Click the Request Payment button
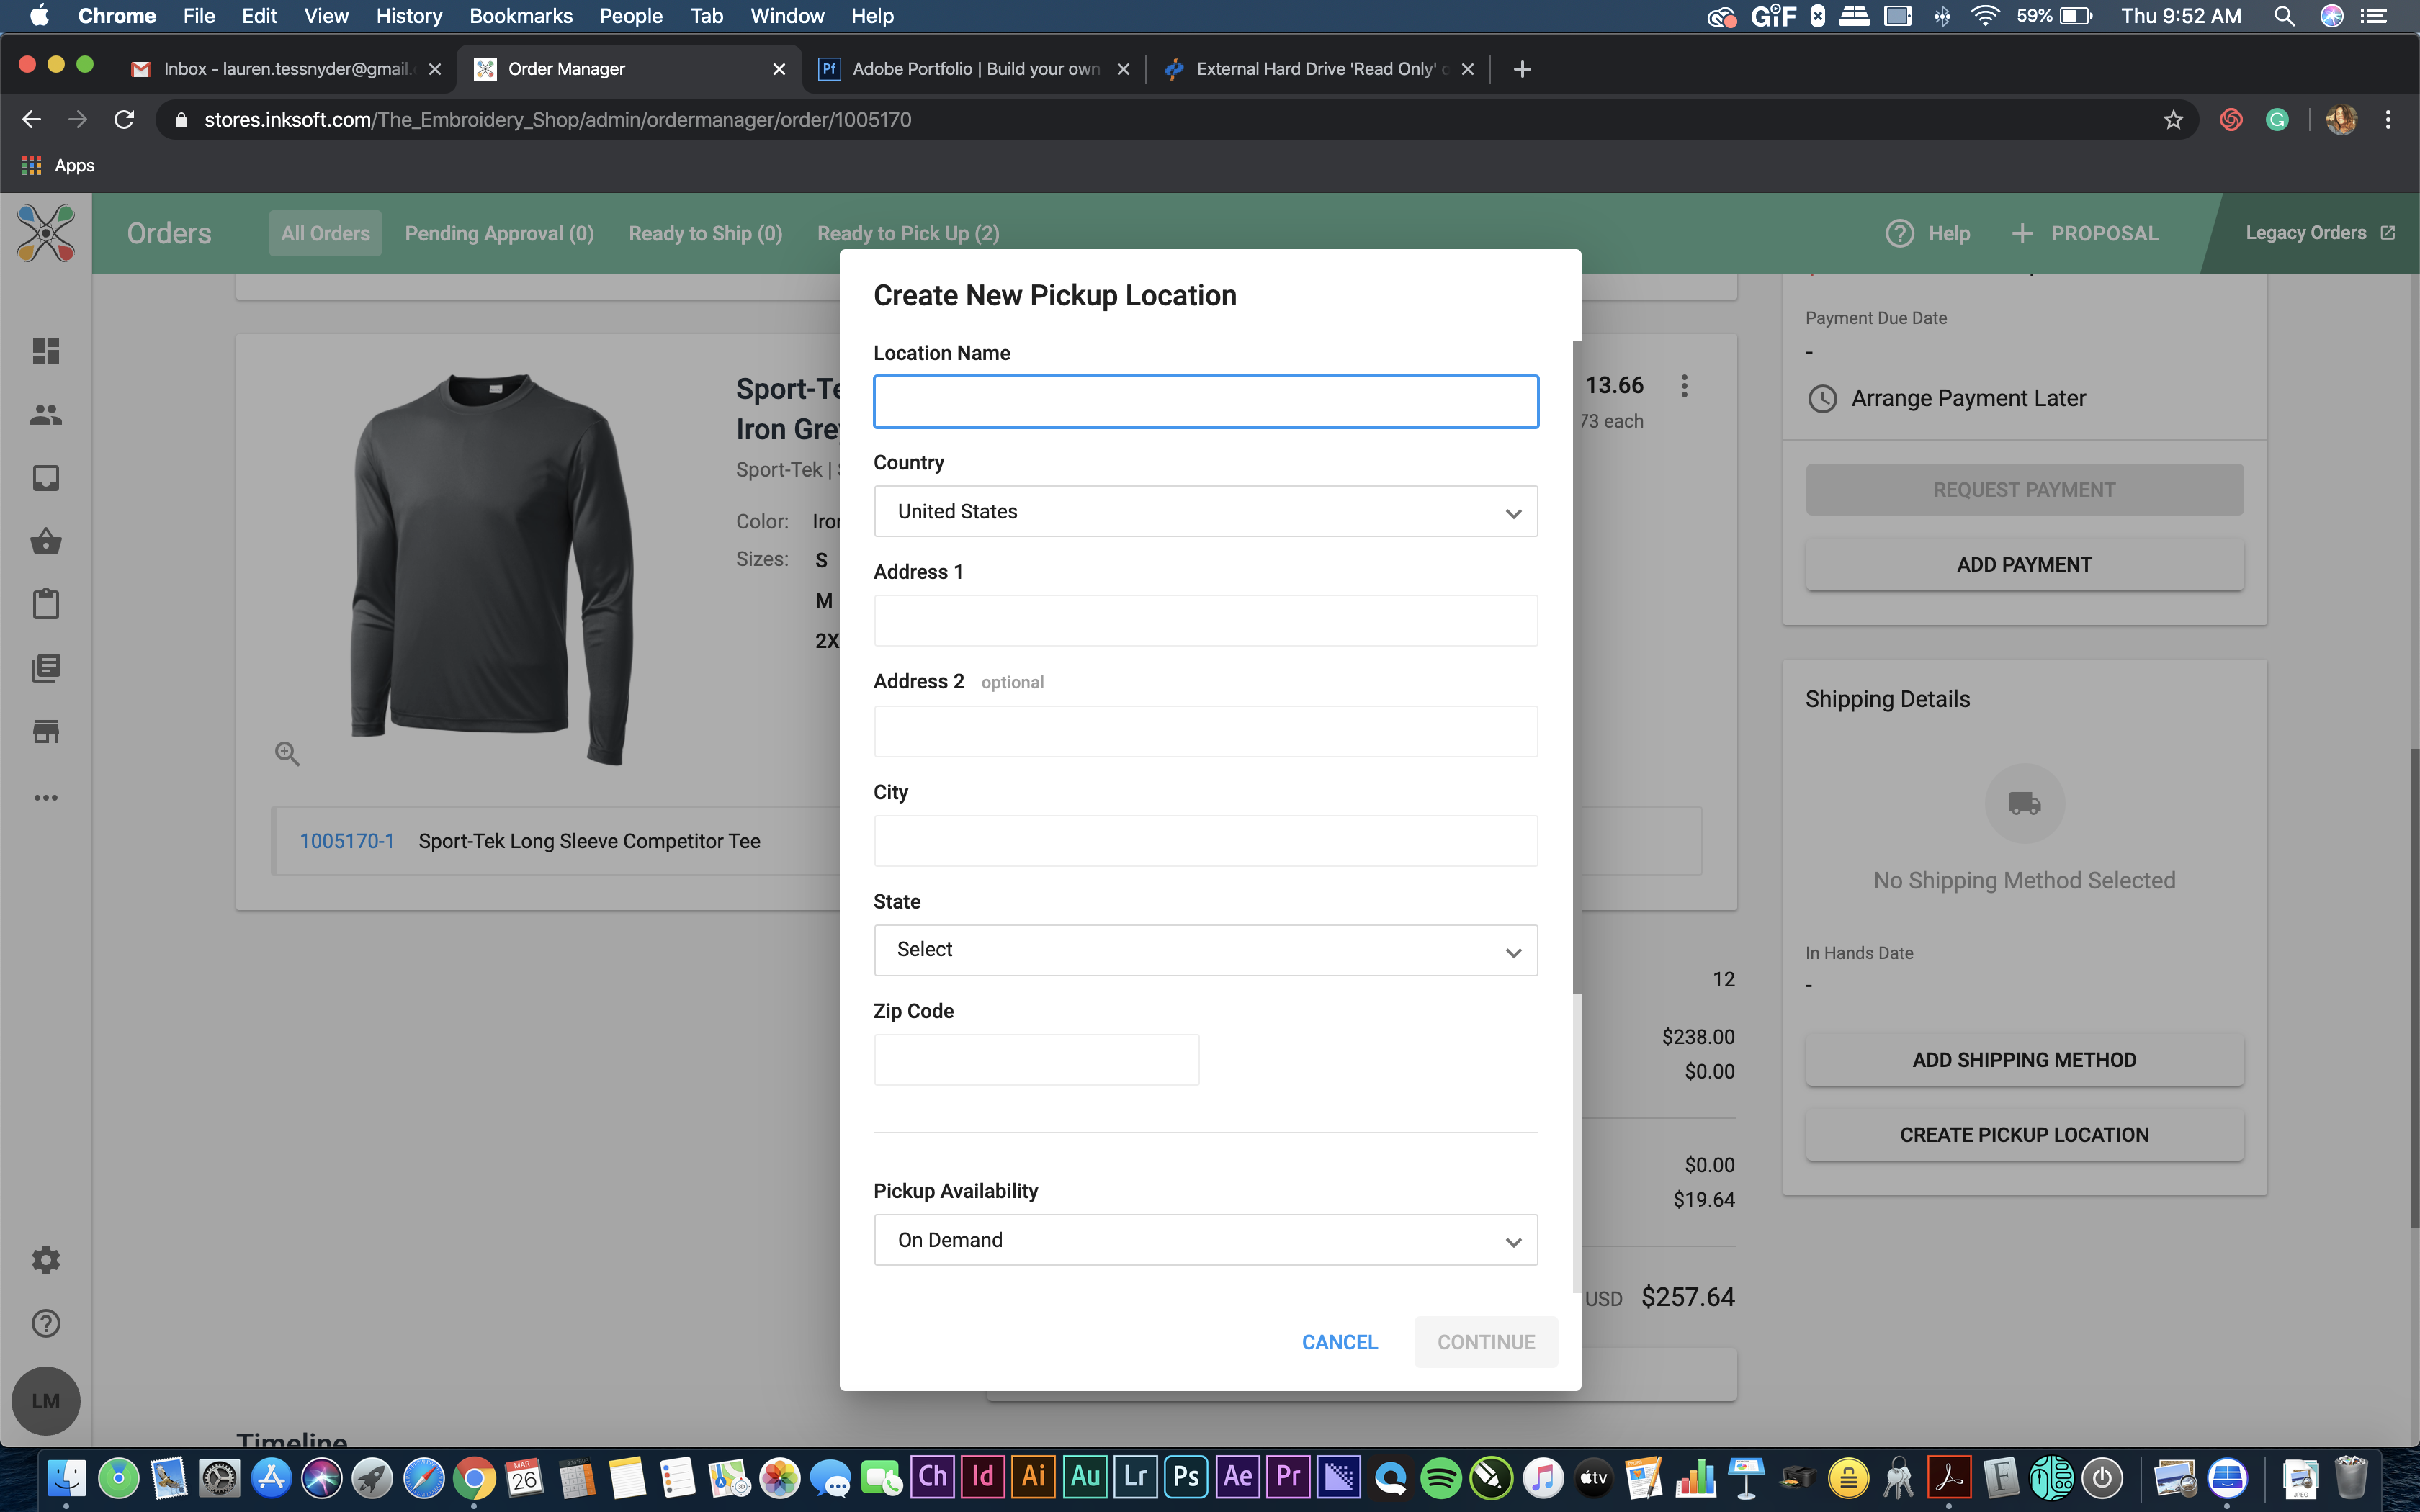The width and height of the screenshot is (2420, 1512). point(2024,490)
